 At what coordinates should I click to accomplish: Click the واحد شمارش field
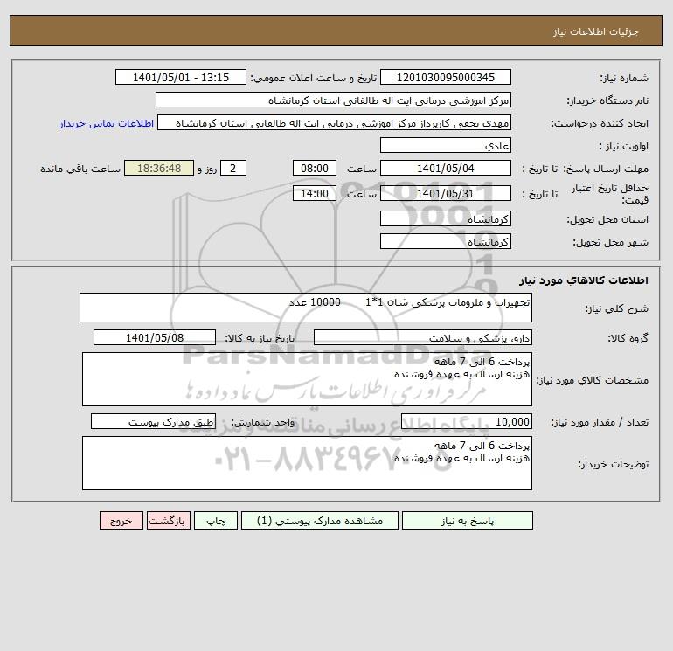pyautogui.click(x=153, y=422)
